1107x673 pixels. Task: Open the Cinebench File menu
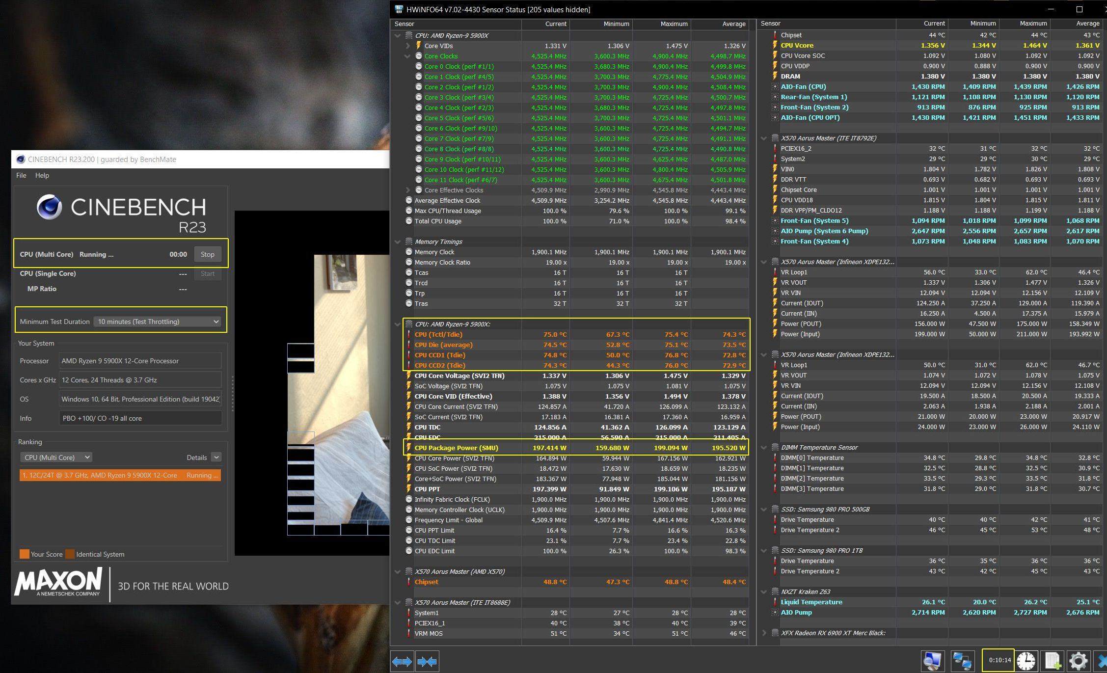coord(21,175)
